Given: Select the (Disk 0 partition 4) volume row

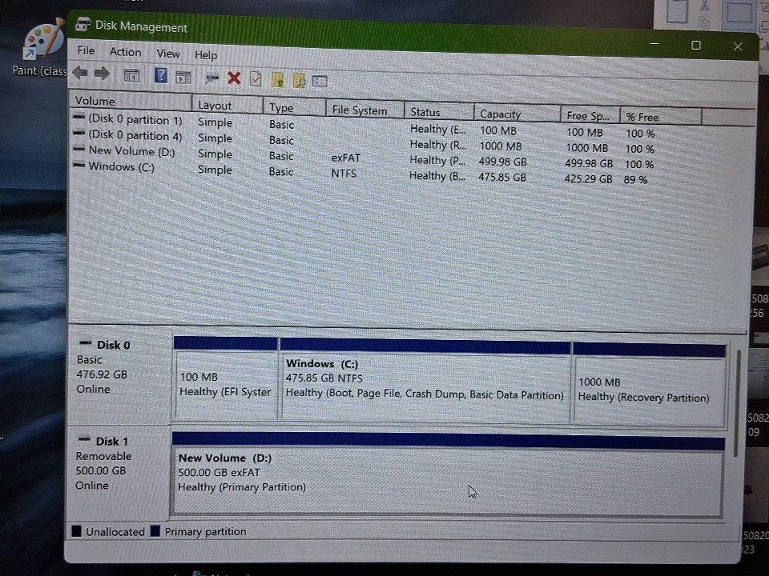Looking at the screenshot, I should (x=363, y=141).
